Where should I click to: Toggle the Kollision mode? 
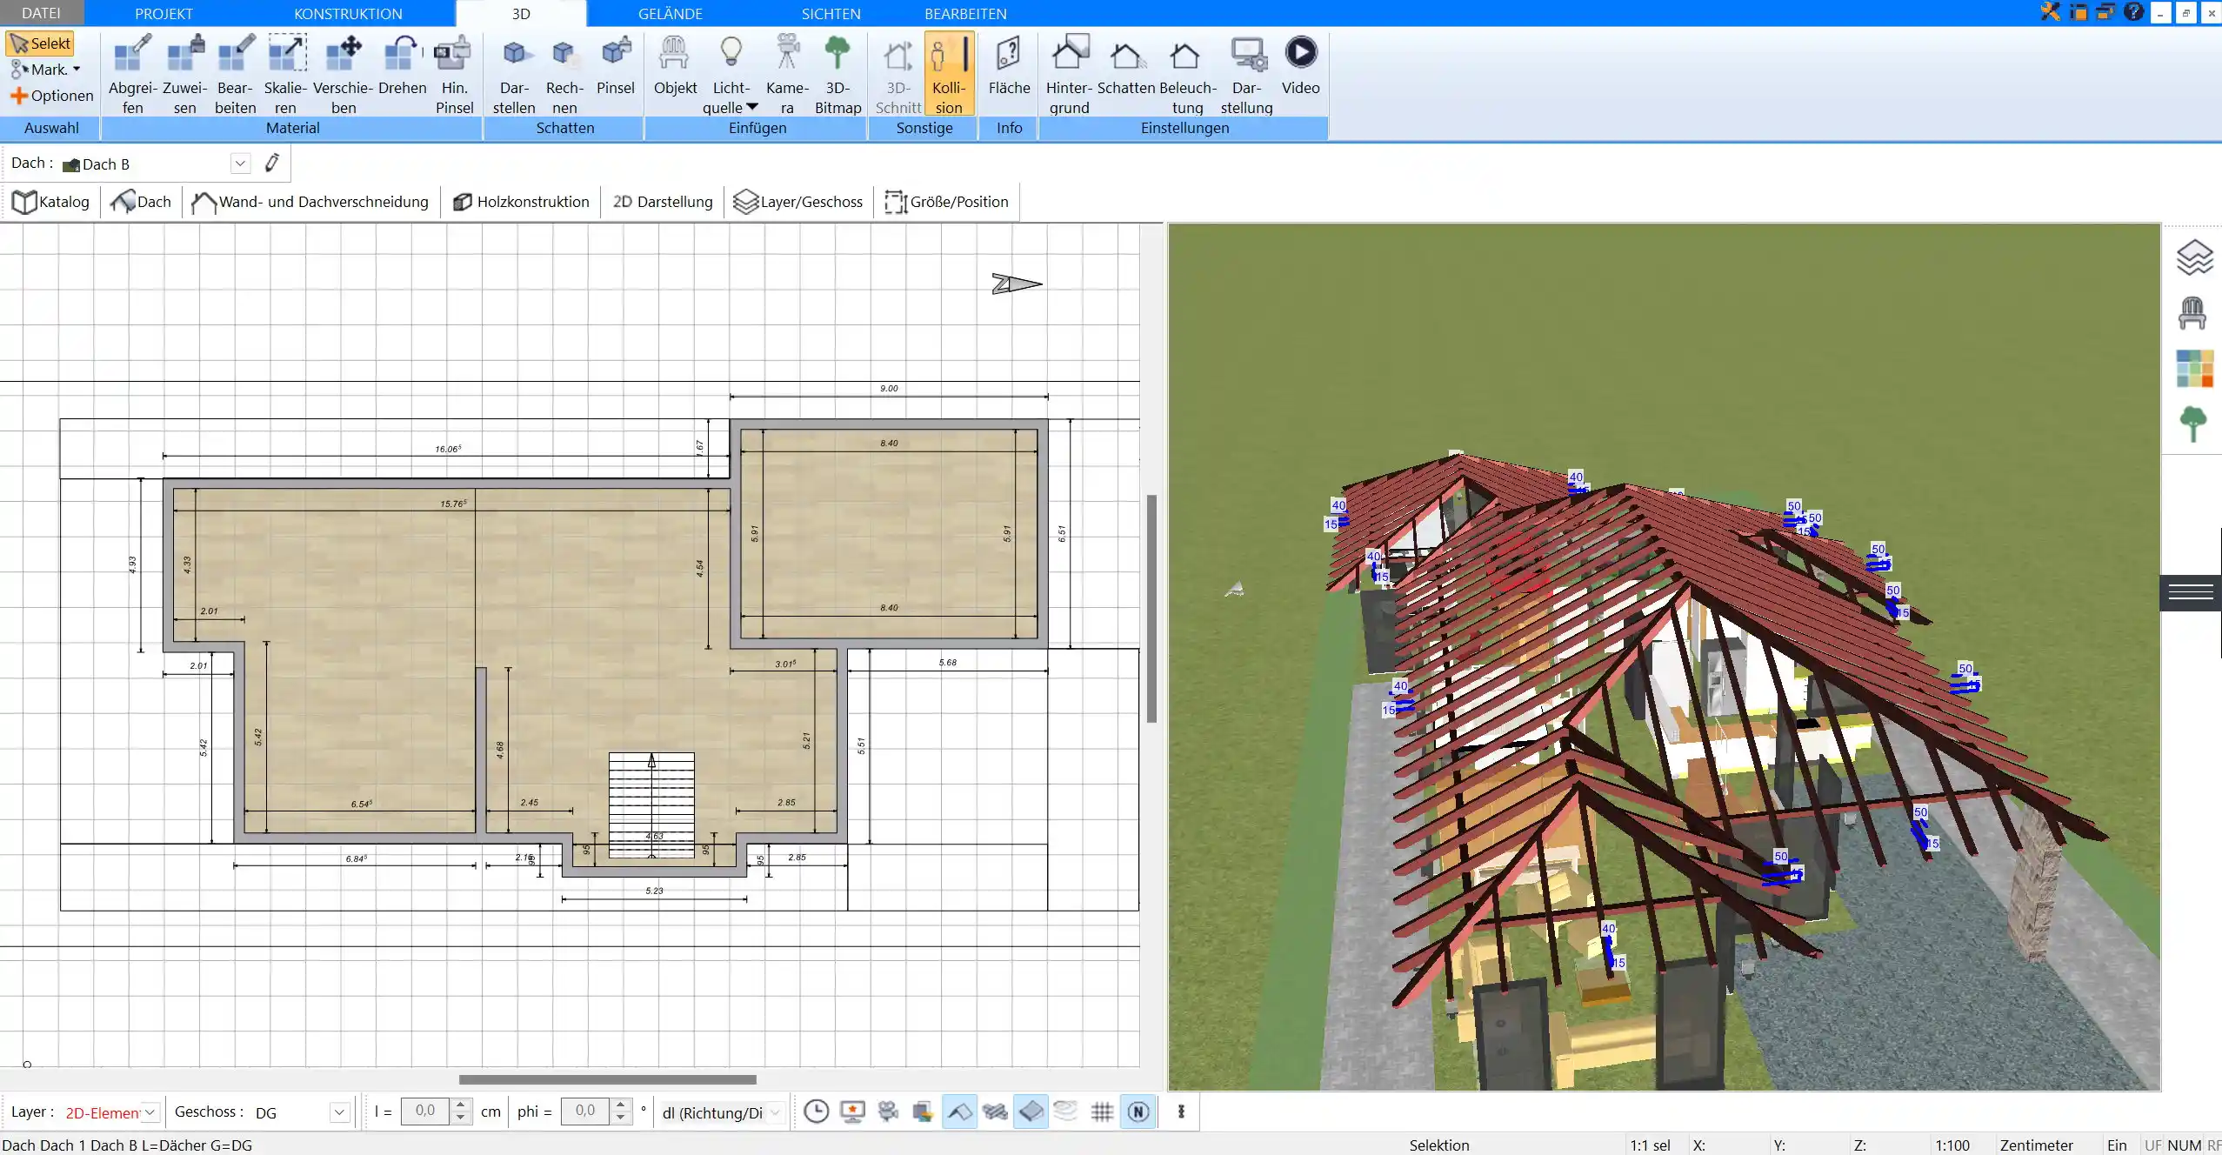(949, 75)
